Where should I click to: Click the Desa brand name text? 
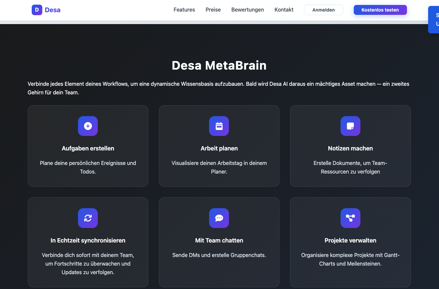pyautogui.click(x=53, y=10)
